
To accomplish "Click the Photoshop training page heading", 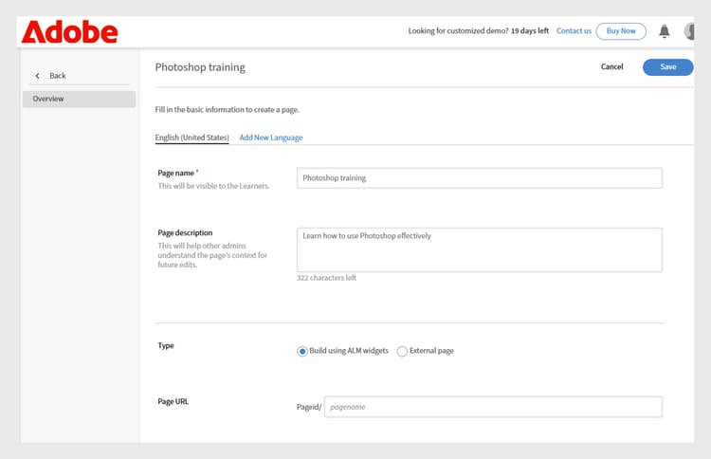I will (x=200, y=67).
